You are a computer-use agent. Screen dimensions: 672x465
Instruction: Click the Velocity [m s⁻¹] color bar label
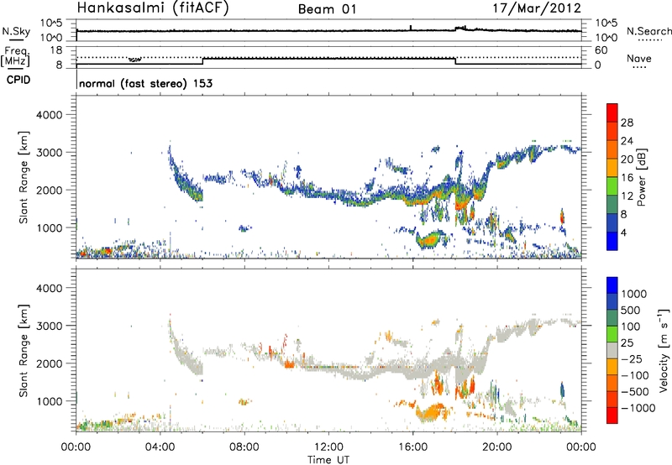coord(664,349)
